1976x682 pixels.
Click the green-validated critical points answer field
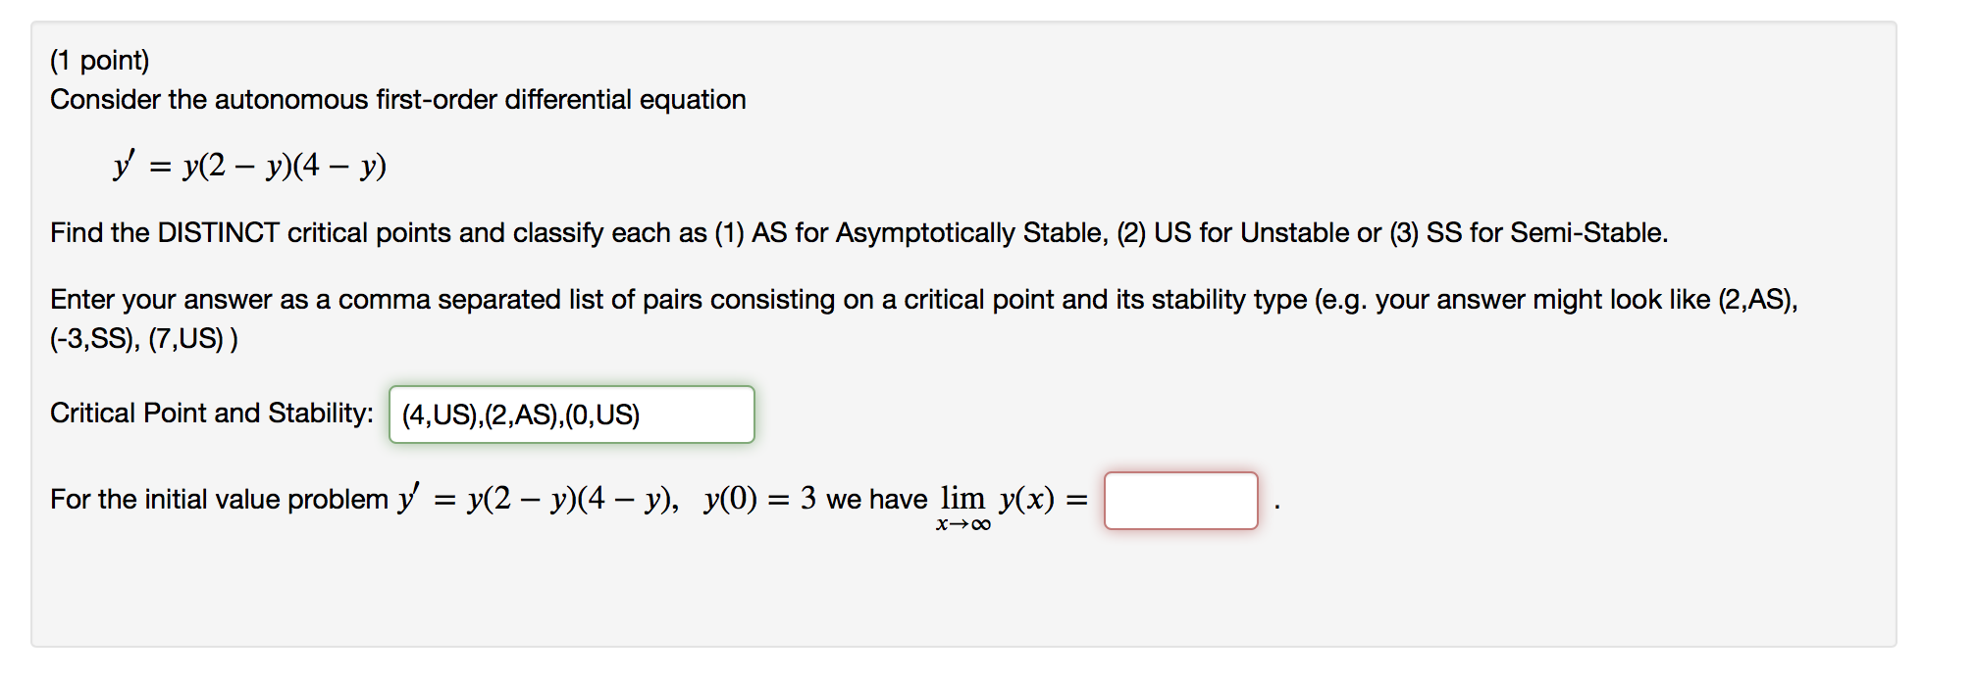coord(573,414)
